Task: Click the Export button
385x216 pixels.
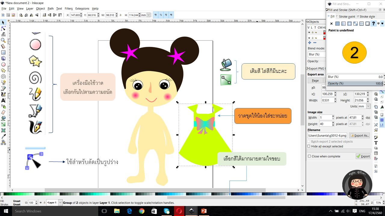Action: pyautogui.click(x=363, y=156)
